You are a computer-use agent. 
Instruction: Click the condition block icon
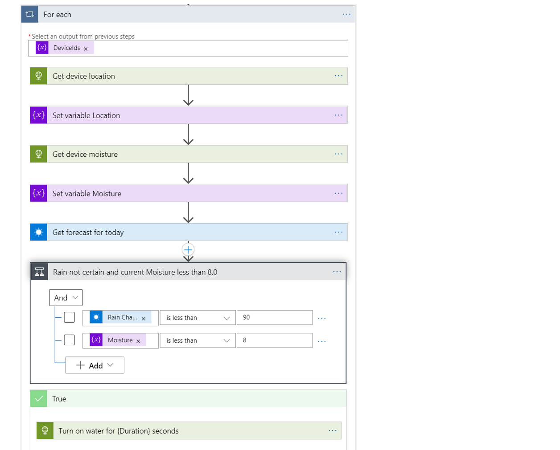pos(39,272)
